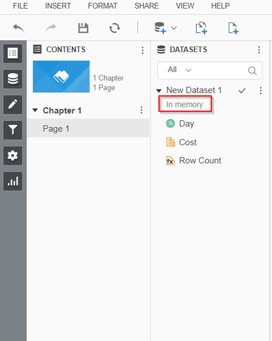The height and width of the screenshot is (341, 272).
Task: Click the Add Page icon
Action: click(233, 28)
